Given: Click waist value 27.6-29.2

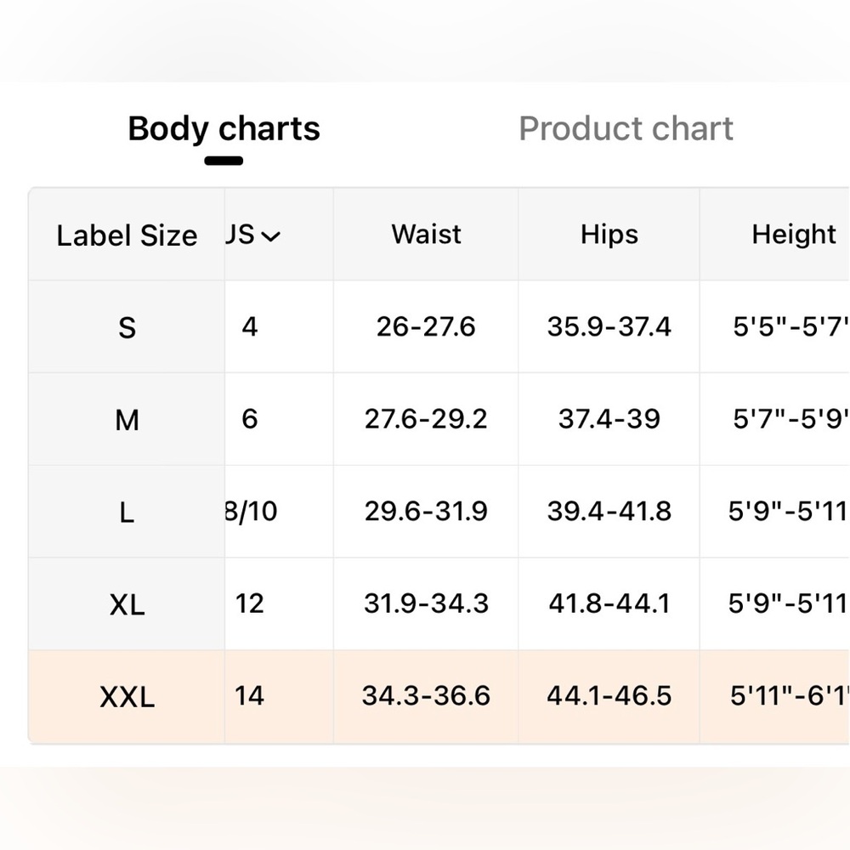Looking at the screenshot, I should click(x=426, y=419).
